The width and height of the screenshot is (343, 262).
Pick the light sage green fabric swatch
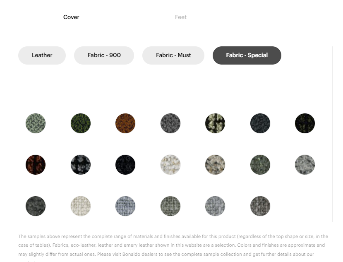(x=36, y=123)
